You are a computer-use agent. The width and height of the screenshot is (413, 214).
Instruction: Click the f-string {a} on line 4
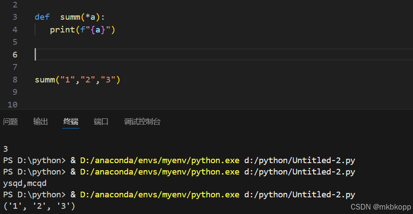98,30
